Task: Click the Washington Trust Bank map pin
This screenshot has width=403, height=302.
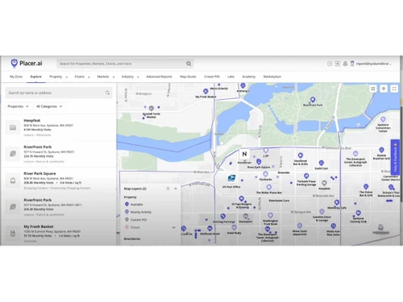Action: 270,216
